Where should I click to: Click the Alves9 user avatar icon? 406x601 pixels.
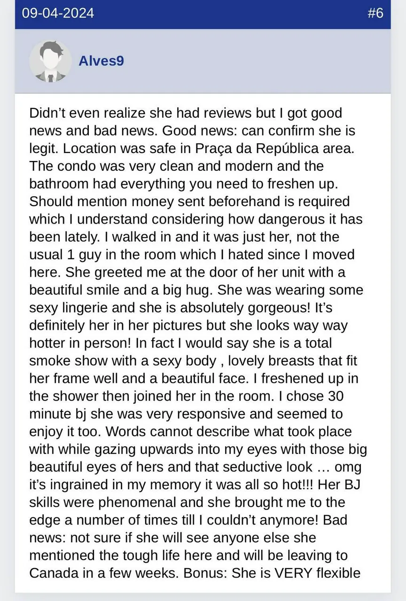click(x=50, y=61)
